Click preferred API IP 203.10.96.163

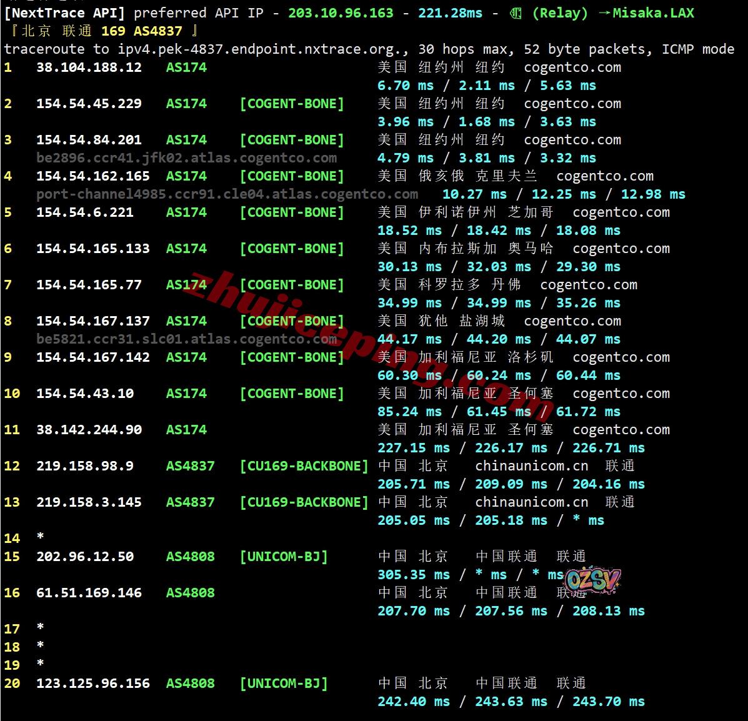pyautogui.click(x=341, y=13)
